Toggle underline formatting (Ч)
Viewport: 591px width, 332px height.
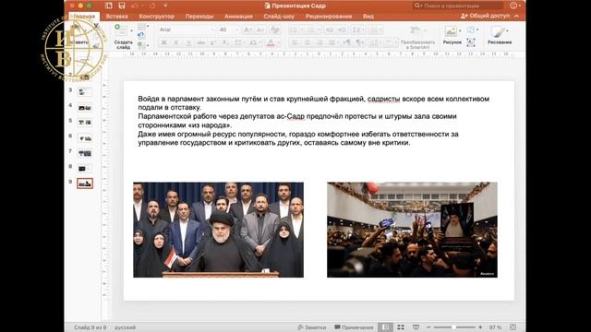point(188,42)
